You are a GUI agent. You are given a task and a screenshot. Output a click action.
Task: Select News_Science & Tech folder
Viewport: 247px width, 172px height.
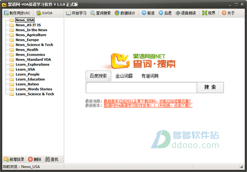(34, 45)
